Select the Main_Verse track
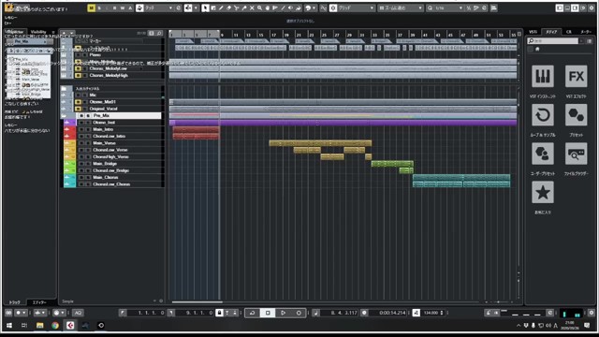 click(x=104, y=143)
